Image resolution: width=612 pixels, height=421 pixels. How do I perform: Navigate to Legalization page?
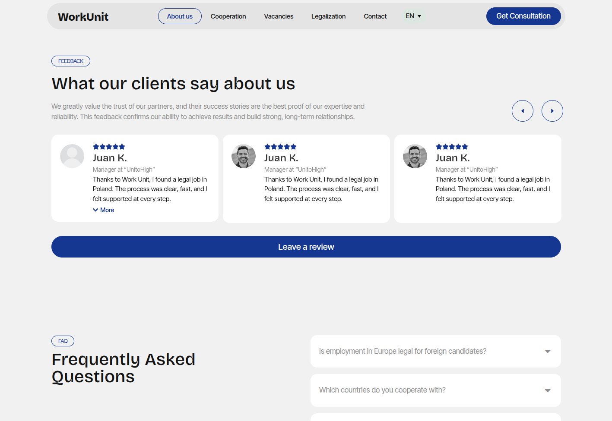(x=328, y=16)
